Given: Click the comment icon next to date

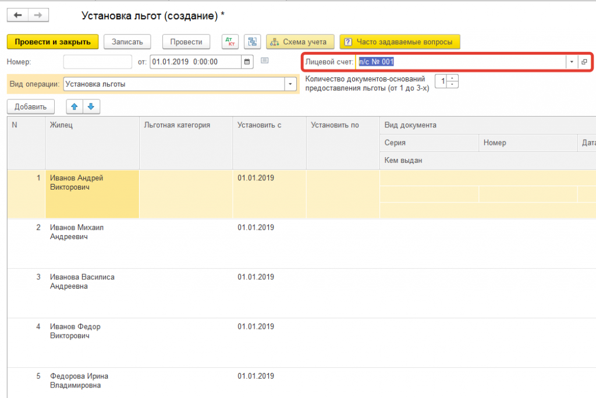Looking at the screenshot, I should click(265, 61).
